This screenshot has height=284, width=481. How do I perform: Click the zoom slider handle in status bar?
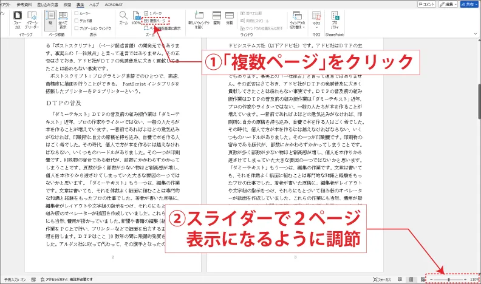[449, 279]
